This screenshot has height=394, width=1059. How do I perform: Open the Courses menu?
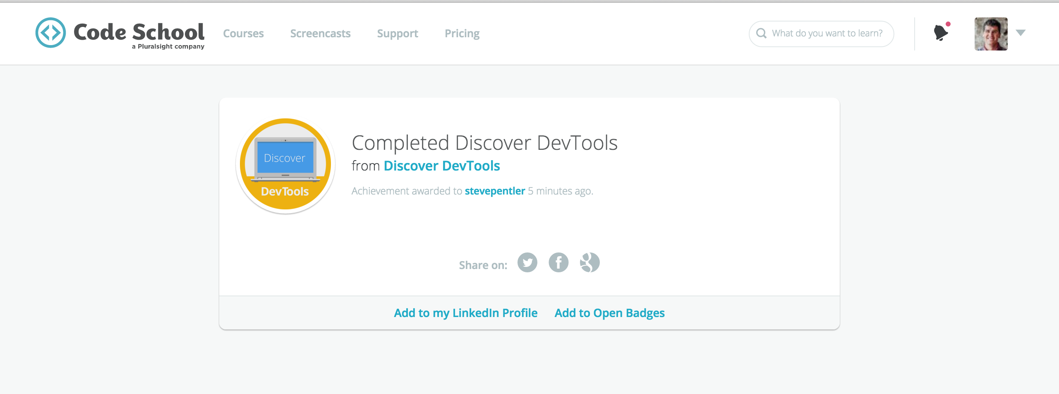(x=243, y=33)
